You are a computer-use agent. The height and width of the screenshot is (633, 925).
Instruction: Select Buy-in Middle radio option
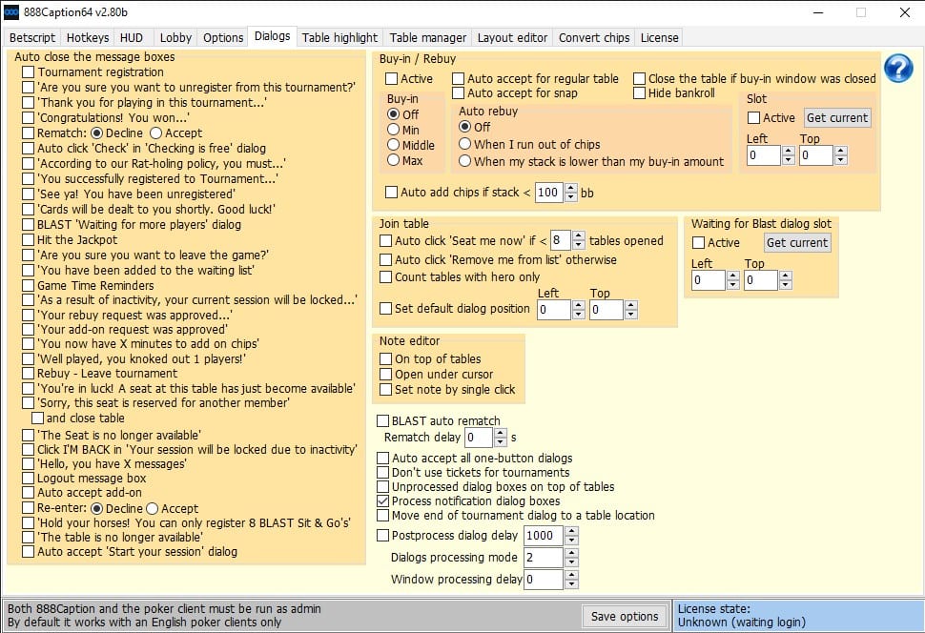point(394,145)
